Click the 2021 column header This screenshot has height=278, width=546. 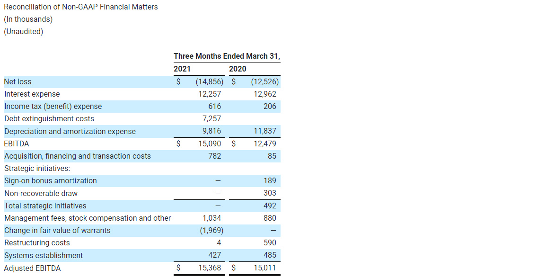tap(182, 69)
